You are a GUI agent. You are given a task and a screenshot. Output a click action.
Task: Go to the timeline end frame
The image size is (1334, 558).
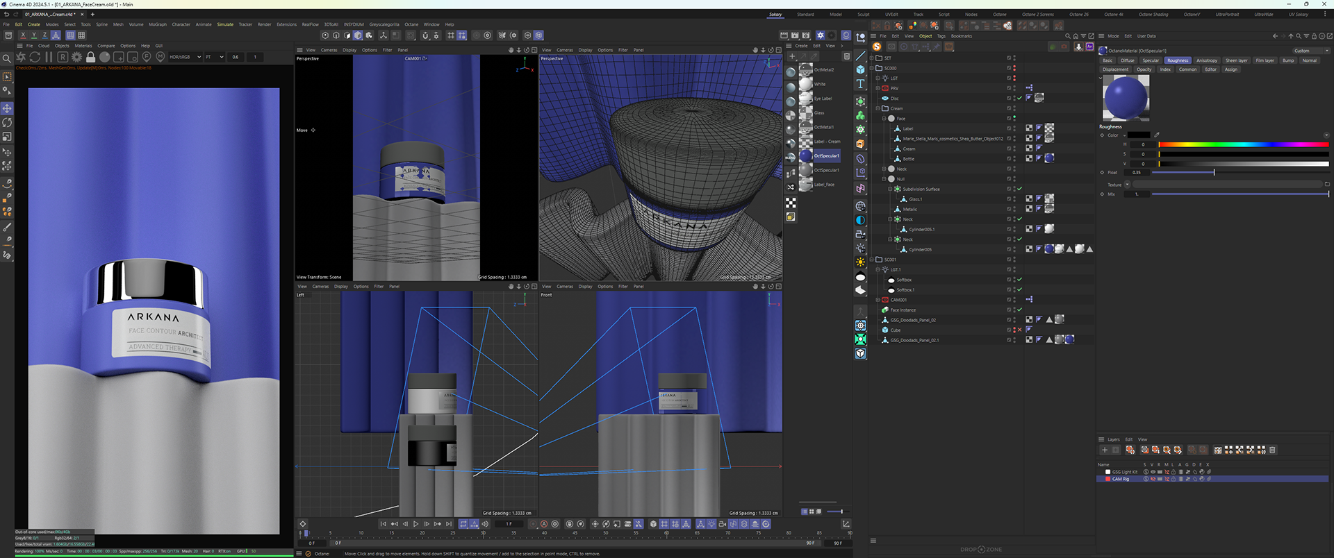[x=449, y=524]
